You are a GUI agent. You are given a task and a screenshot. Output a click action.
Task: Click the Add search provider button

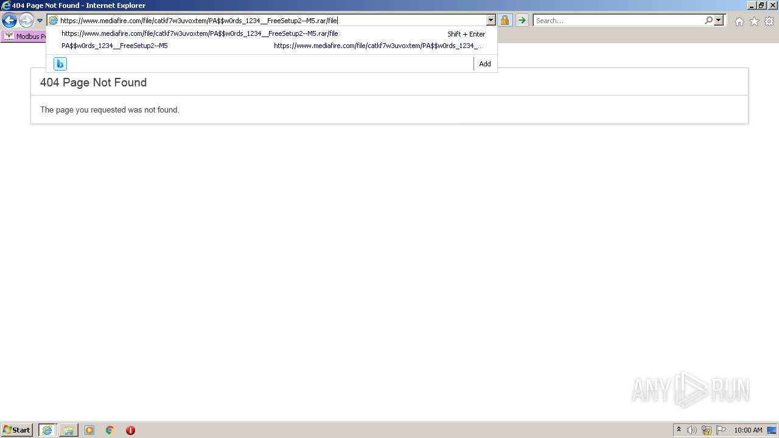485,64
